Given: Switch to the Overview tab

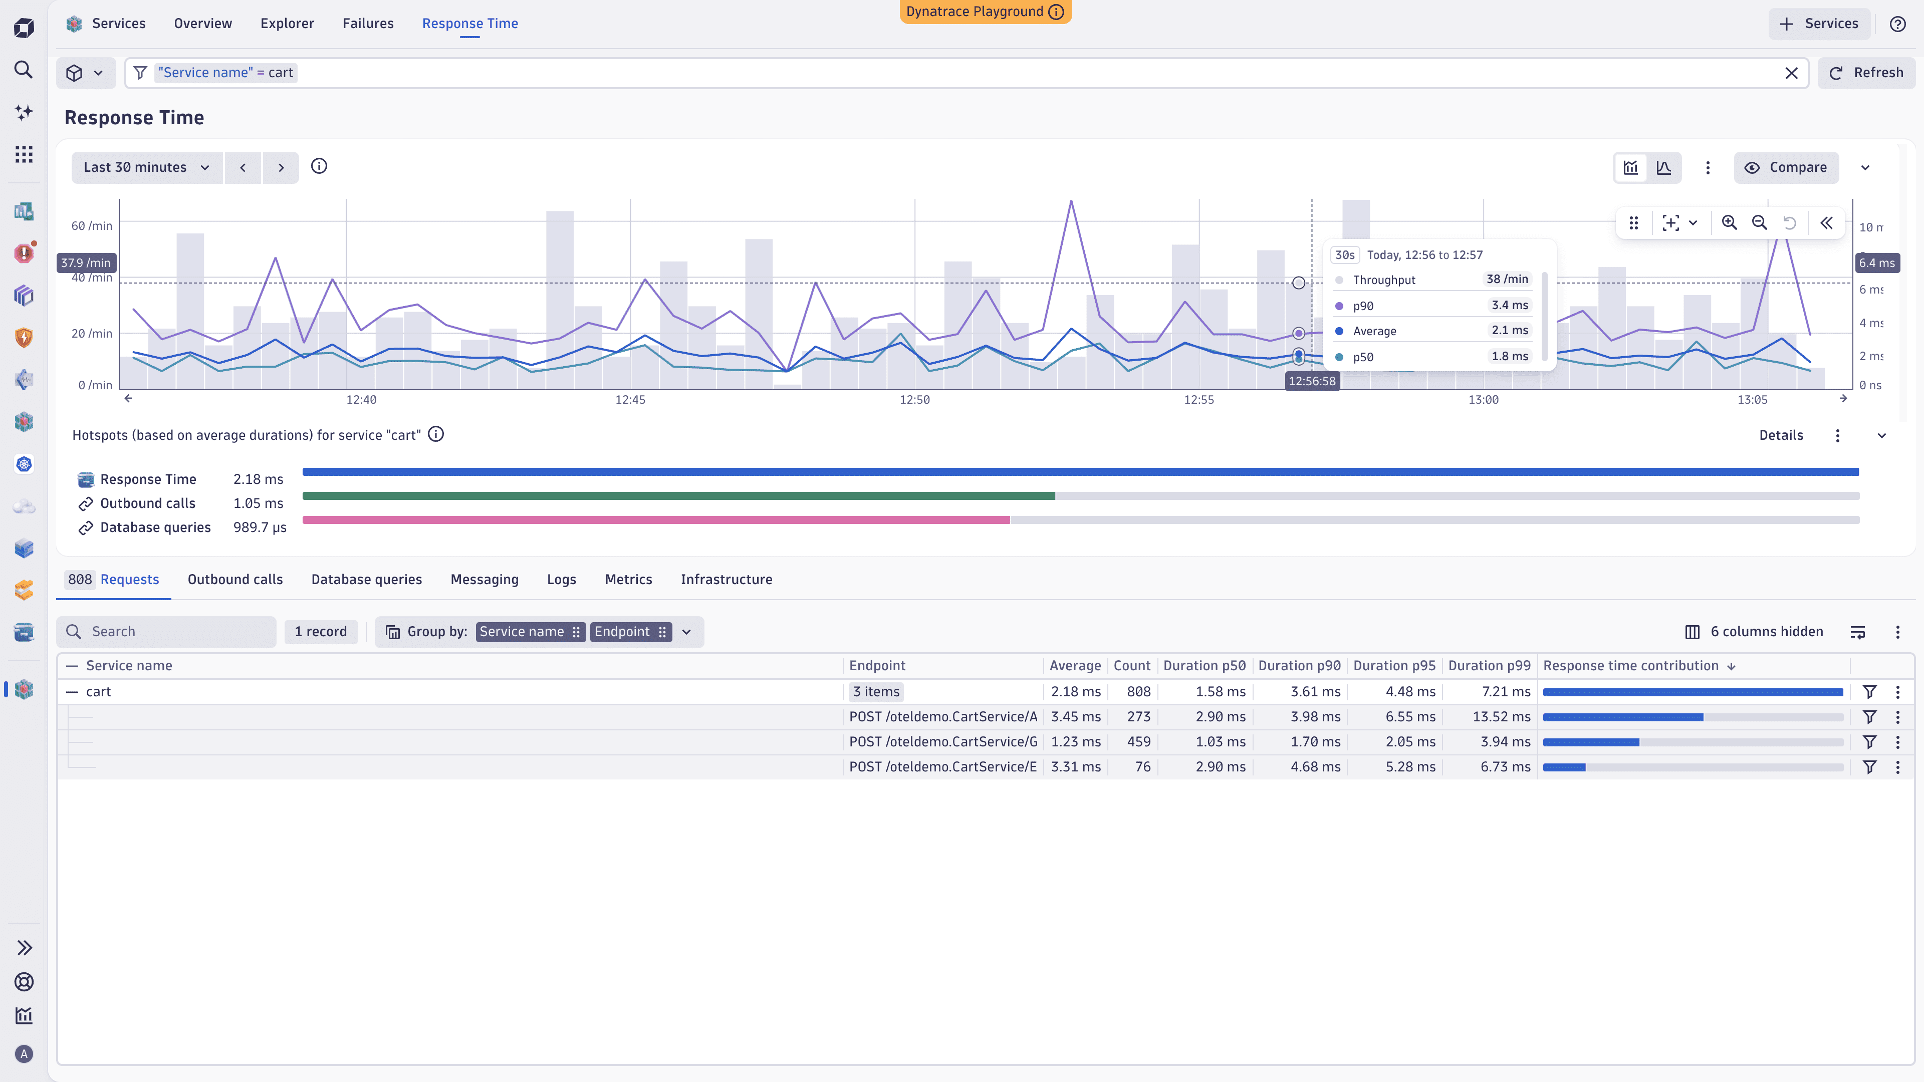Looking at the screenshot, I should pyautogui.click(x=202, y=23).
